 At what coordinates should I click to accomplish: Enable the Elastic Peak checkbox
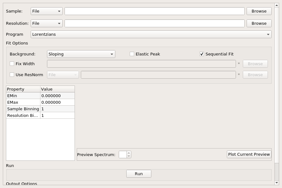click(x=132, y=54)
